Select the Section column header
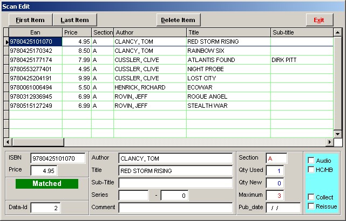 coord(103,32)
